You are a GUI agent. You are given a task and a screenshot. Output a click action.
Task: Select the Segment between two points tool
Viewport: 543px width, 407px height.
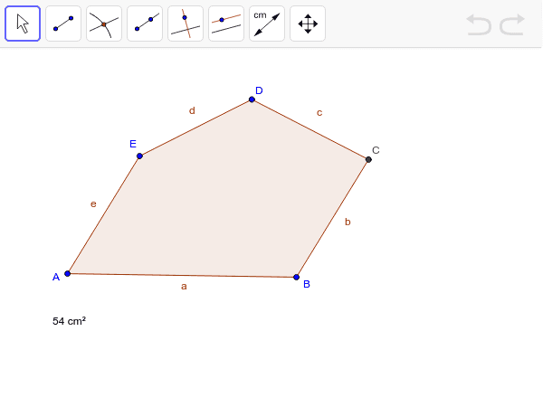[x=63, y=24]
